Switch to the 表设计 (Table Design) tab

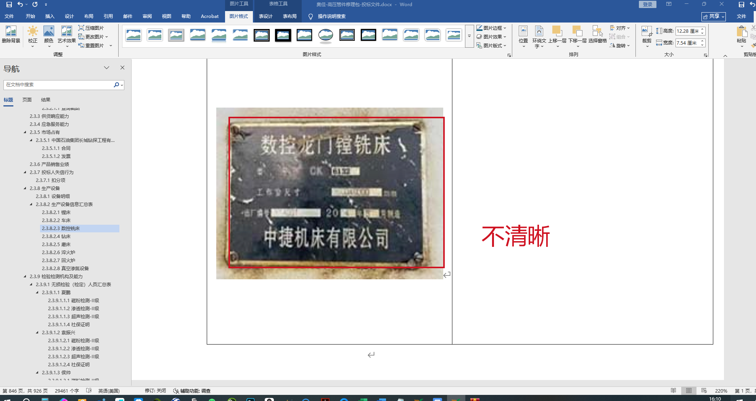pos(265,16)
